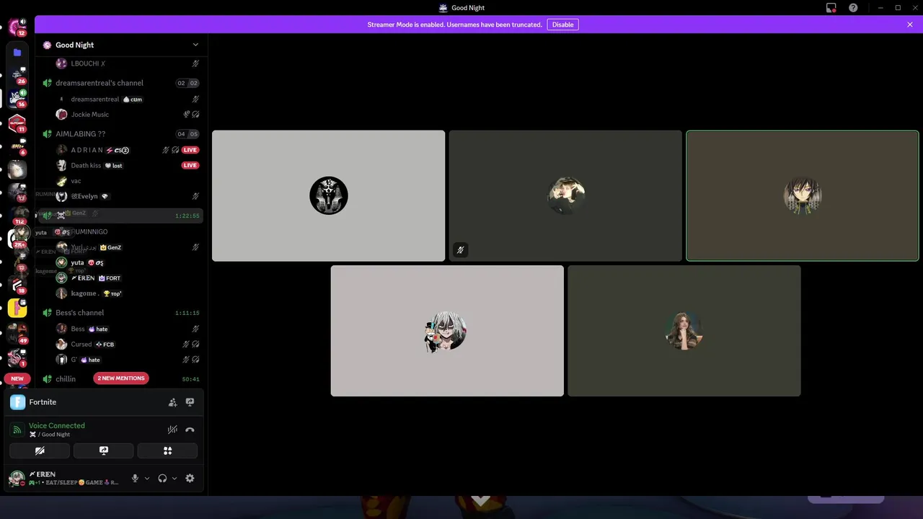Open the server icon with 49 badge

pyautogui.click(x=17, y=334)
